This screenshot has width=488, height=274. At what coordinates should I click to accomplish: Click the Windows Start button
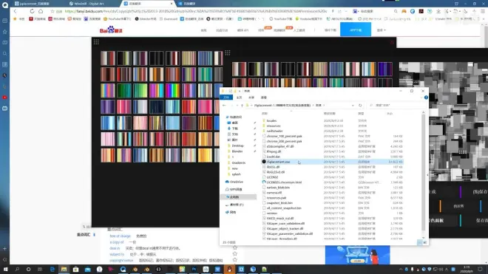point(6,269)
